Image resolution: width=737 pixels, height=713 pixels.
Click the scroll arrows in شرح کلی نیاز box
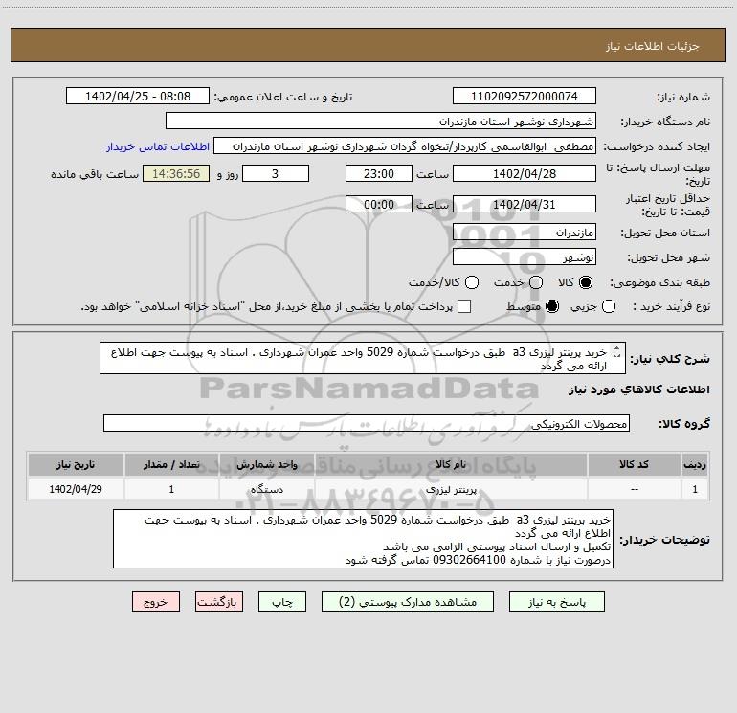pos(617,351)
